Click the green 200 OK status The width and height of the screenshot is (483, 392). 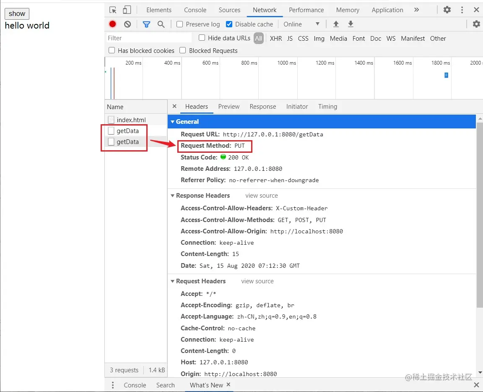pos(234,157)
